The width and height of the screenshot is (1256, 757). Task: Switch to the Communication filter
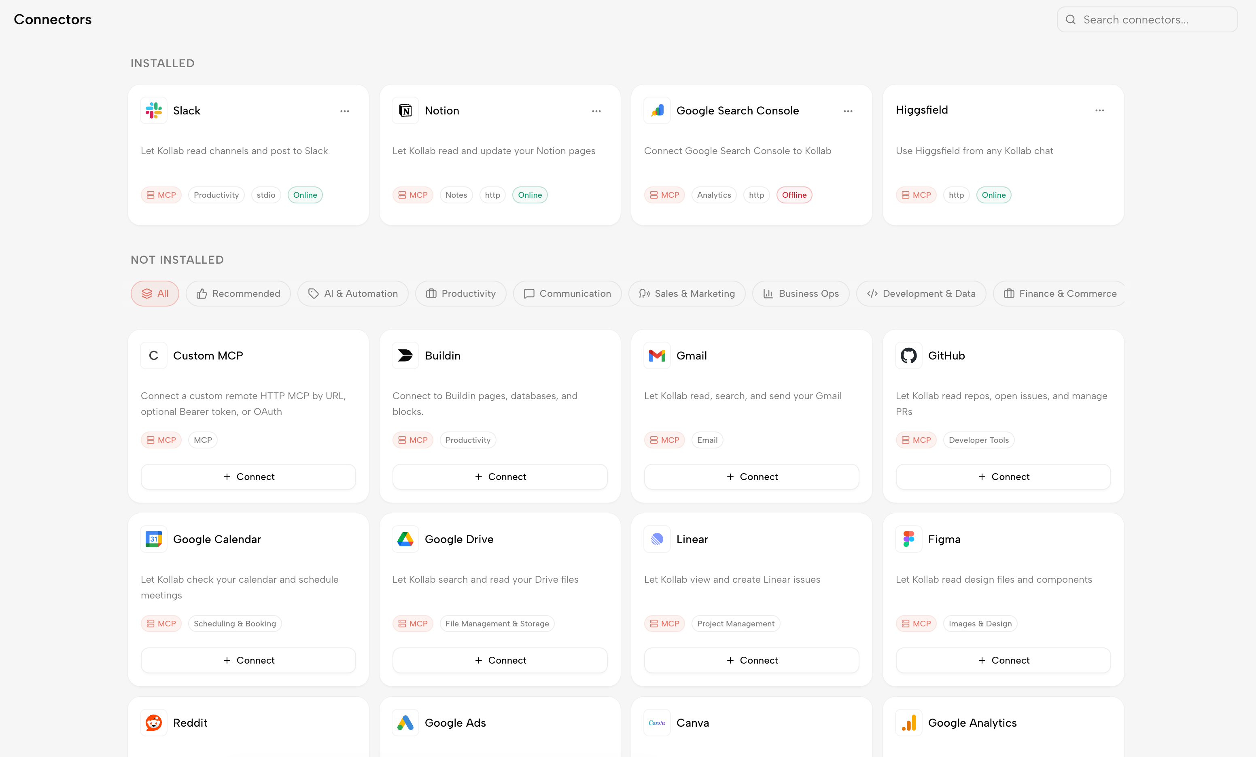pos(567,294)
